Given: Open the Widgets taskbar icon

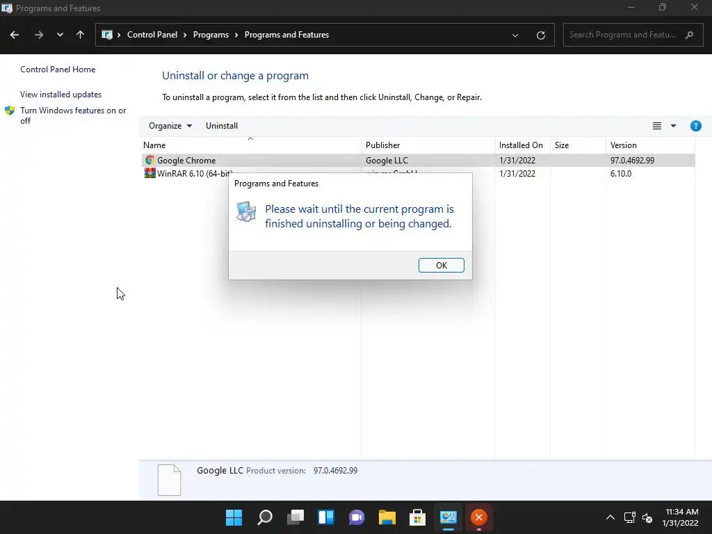Looking at the screenshot, I should click(x=326, y=517).
